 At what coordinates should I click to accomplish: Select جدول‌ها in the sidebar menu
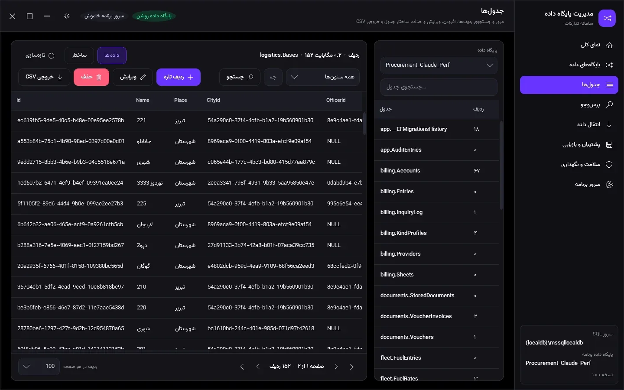[569, 85]
